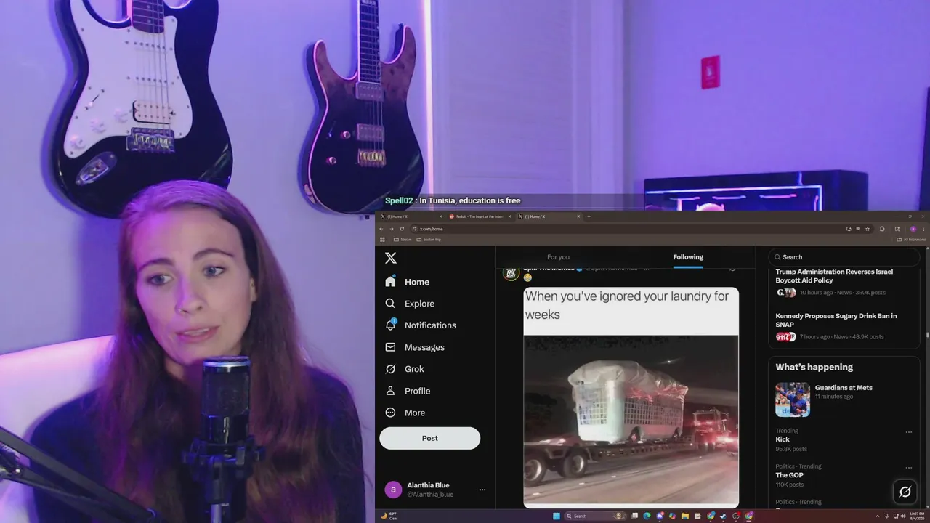Open a new browser tab
930x523 pixels.
pyautogui.click(x=589, y=216)
